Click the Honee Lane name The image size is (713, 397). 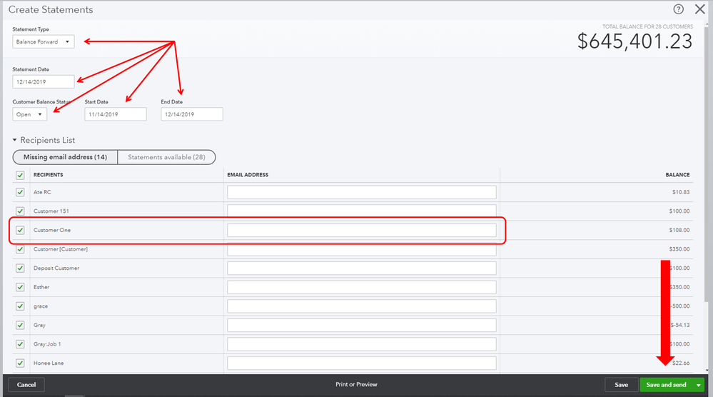click(49, 363)
